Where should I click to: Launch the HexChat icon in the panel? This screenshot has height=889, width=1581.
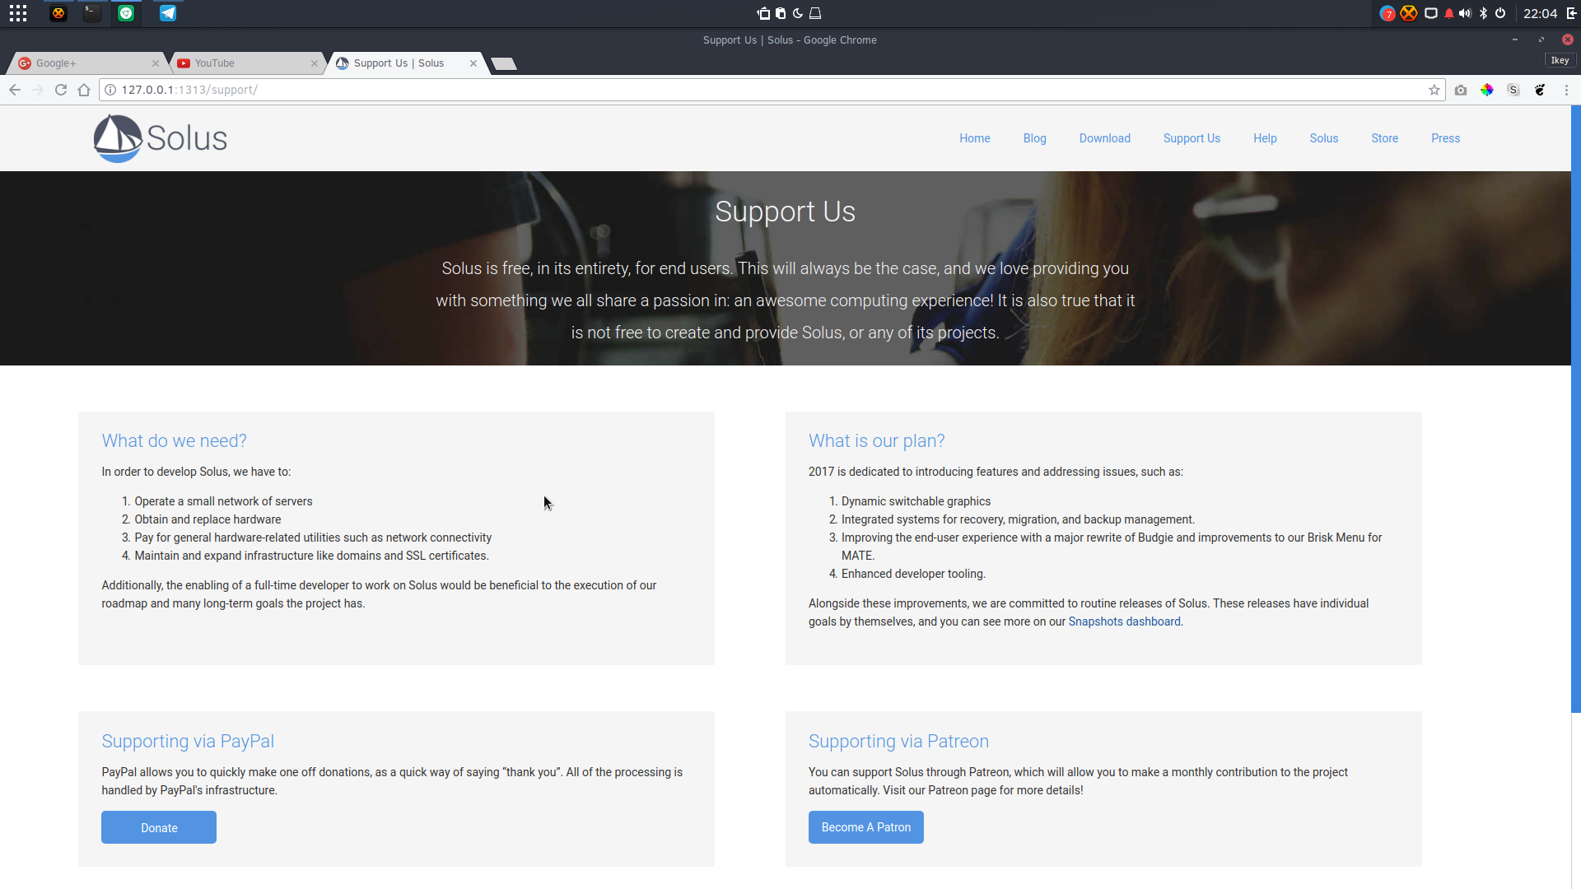[x=58, y=13]
